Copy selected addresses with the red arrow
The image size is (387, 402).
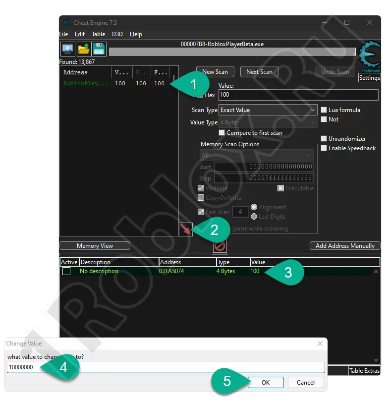click(x=185, y=229)
